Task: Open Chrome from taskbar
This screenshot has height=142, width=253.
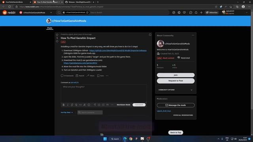Action: pos(131,139)
